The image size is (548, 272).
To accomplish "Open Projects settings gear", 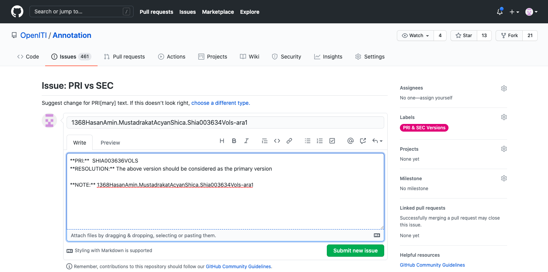I will 504,149.
